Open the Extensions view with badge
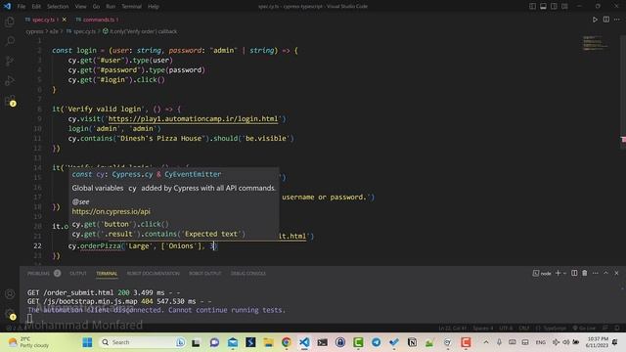 click(10, 100)
